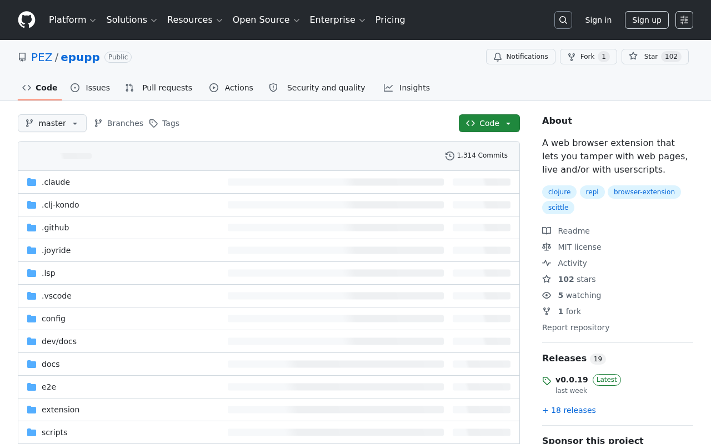Click the Sign in link

(598, 20)
